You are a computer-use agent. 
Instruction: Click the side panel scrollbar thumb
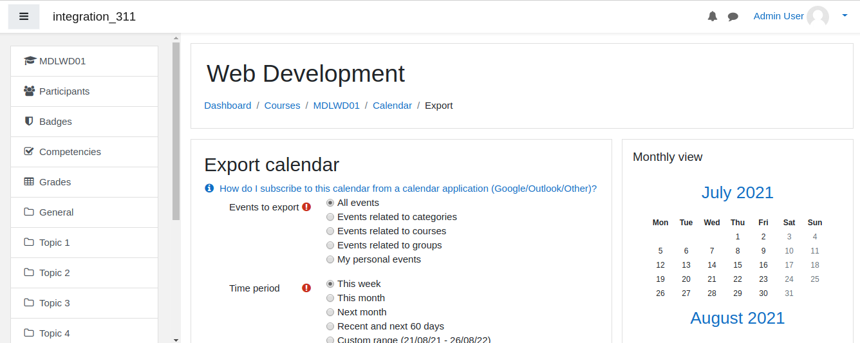point(176,131)
